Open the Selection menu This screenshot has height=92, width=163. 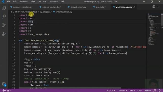point(24,2)
